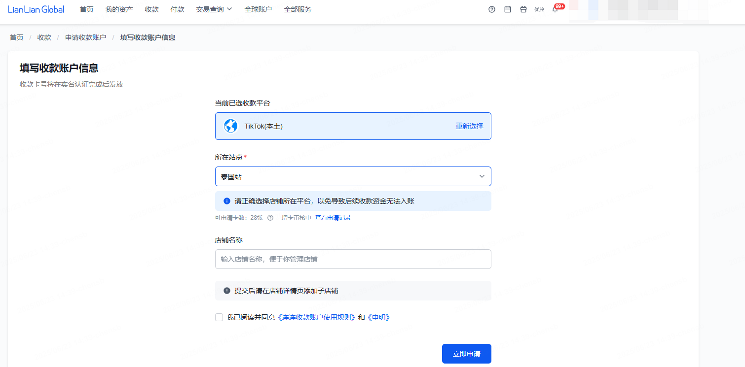Click 优兑 in the header
Image resolution: width=745 pixels, height=367 pixels.
[539, 9]
